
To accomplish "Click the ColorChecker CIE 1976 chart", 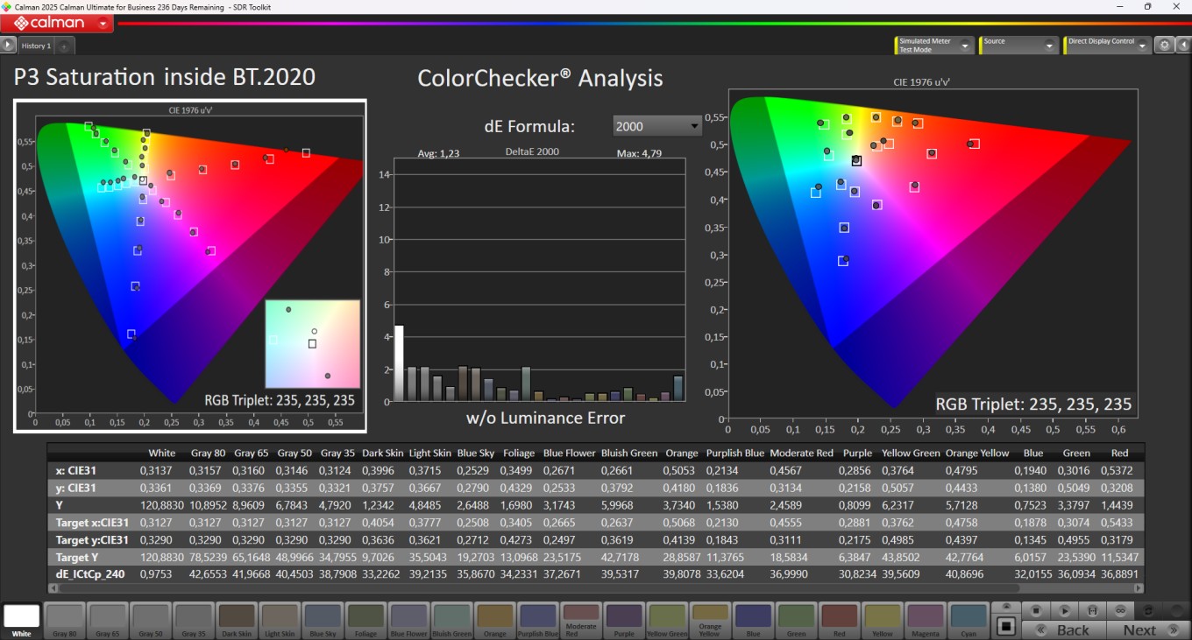I will coord(933,254).
